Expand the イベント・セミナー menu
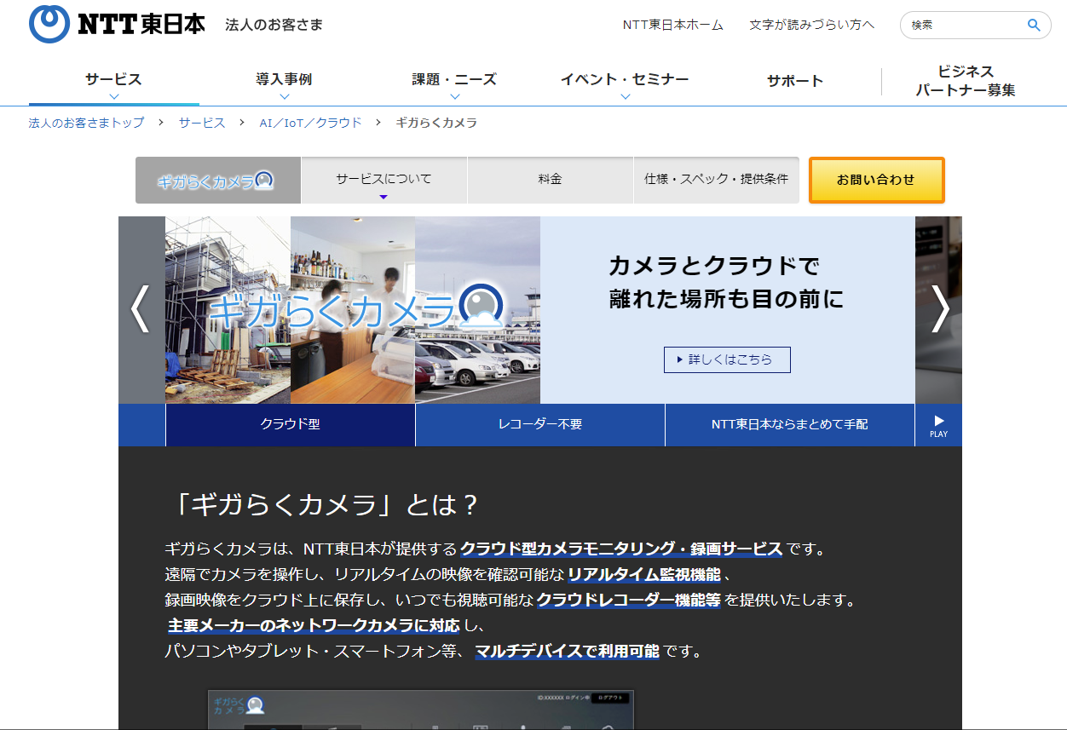Screen dimensions: 1067x730 click(625, 84)
